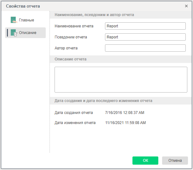Switch to the Главные tab label
Image resolution: width=193 pixels, height=170 pixels.
[x=26, y=20]
